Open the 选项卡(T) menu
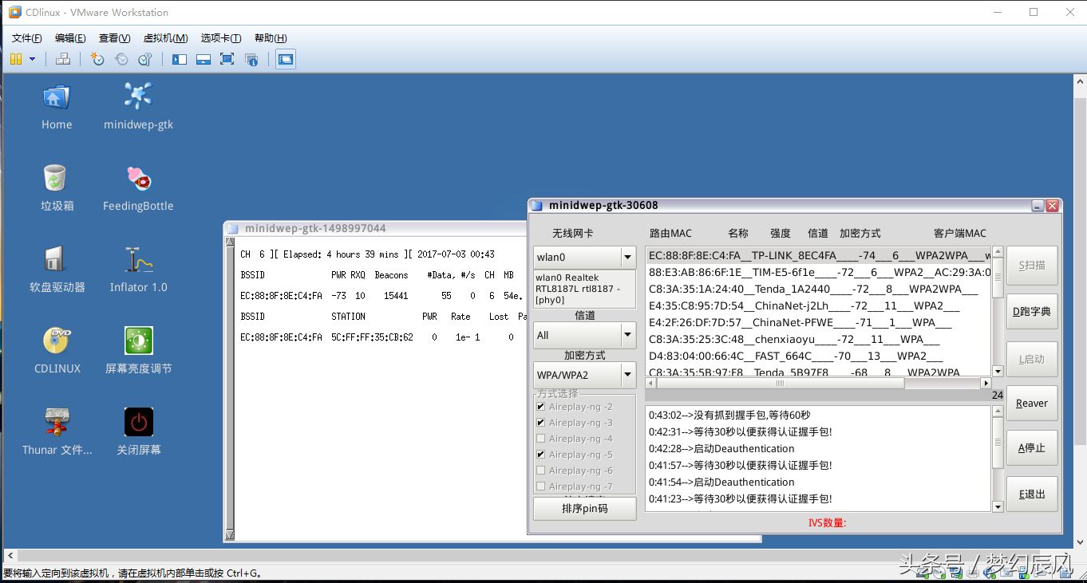 (221, 38)
